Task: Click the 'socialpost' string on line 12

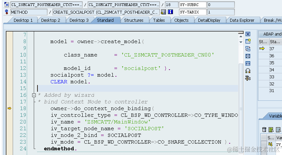Action: pos(141,68)
